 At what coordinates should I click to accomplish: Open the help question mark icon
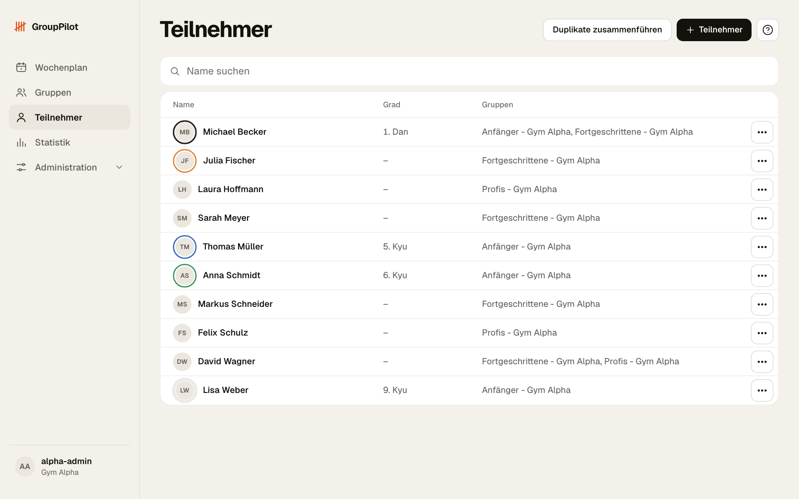pyautogui.click(x=767, y=30)
